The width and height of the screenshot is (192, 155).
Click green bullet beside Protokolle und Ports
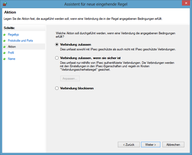pos(4,41)
